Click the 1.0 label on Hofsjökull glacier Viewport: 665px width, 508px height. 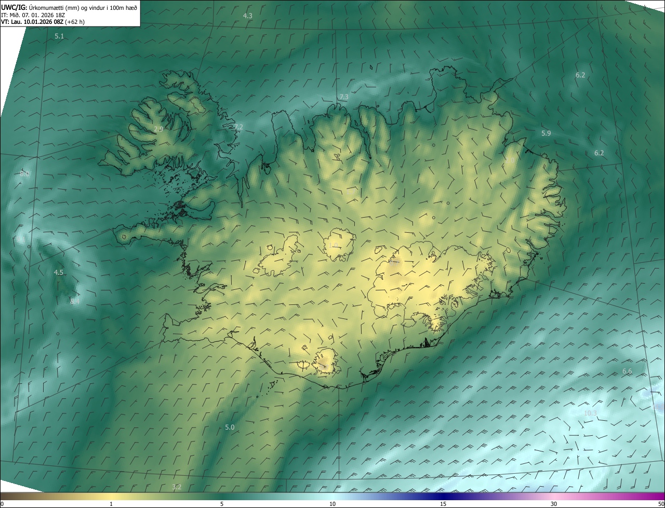(334, 246)
